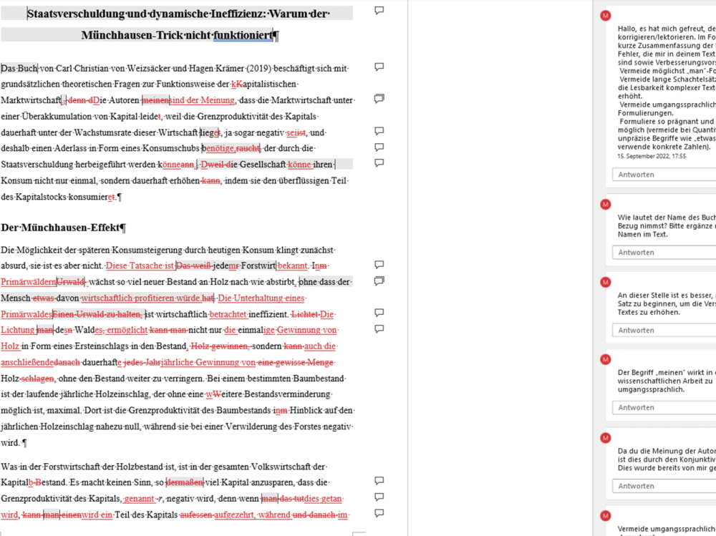Image resolution: width=716 pixels, height=536 pixels.
Task: Click comment text 'Wie lautet der Name des Buch'
Action: click(667, 218)
